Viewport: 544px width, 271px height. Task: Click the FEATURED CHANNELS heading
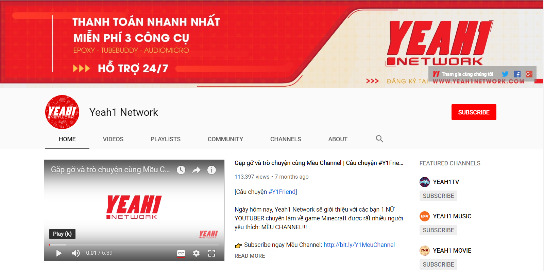tap(450, 163)
